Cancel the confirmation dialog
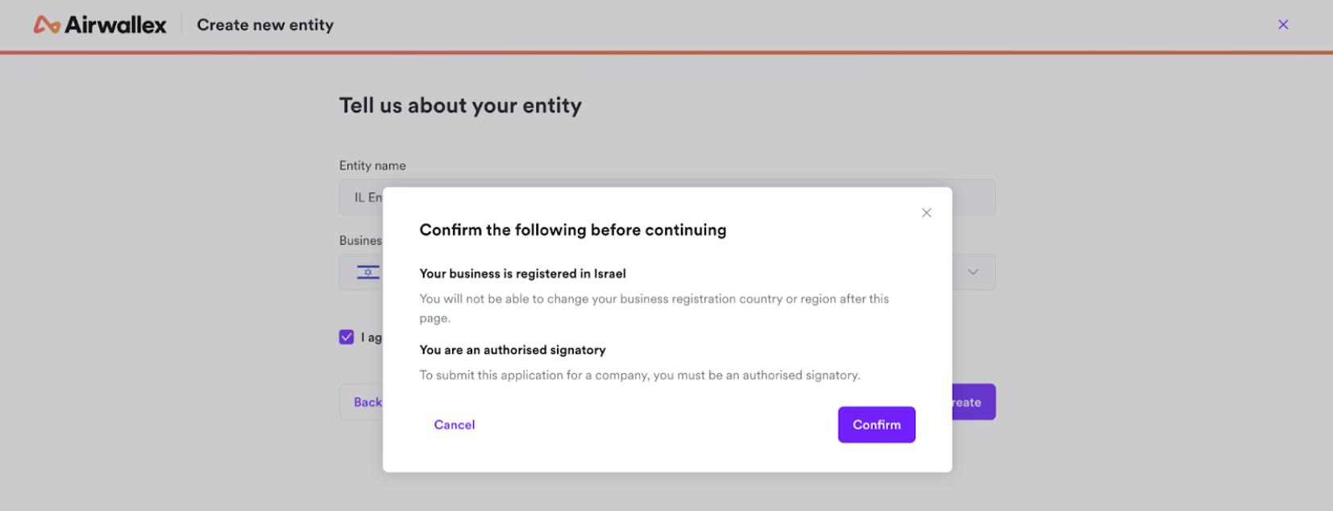The image size is (1333, 511). (454, 425)
